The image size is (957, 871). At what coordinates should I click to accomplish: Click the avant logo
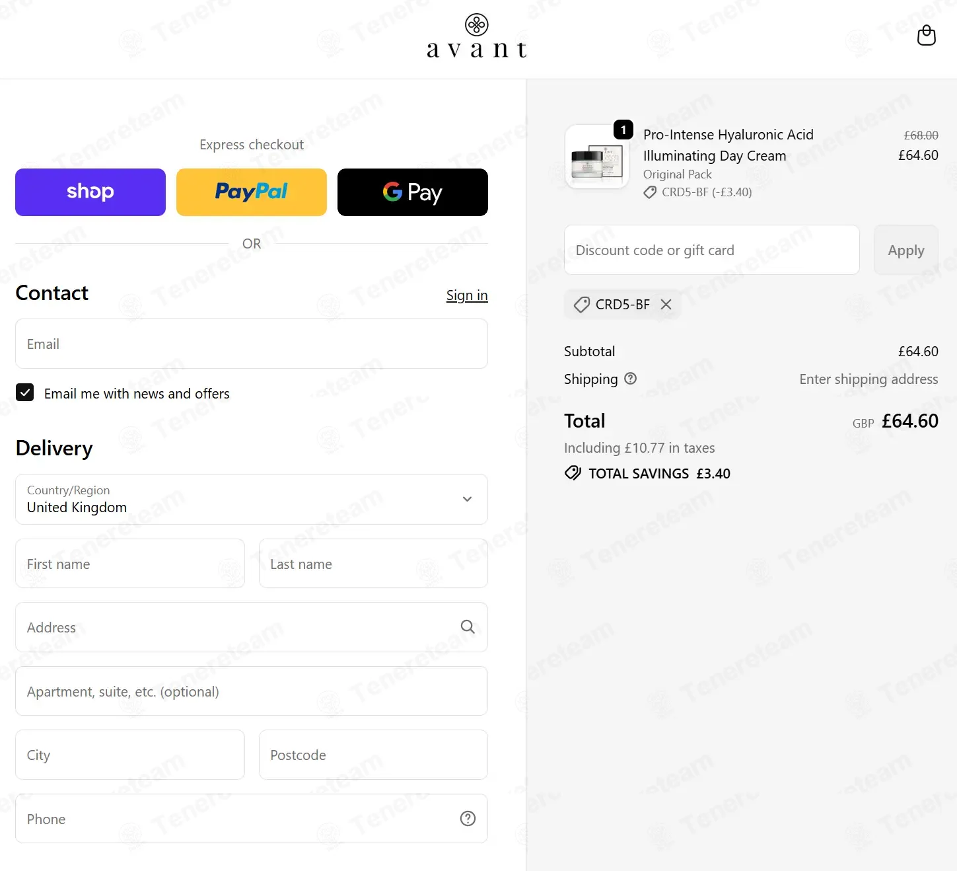[477, 36]
